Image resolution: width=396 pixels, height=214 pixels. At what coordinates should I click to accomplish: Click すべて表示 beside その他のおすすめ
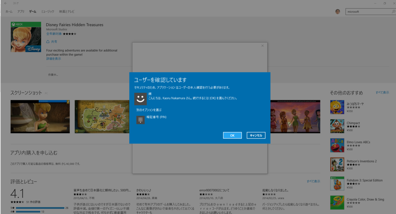(382, 92)
